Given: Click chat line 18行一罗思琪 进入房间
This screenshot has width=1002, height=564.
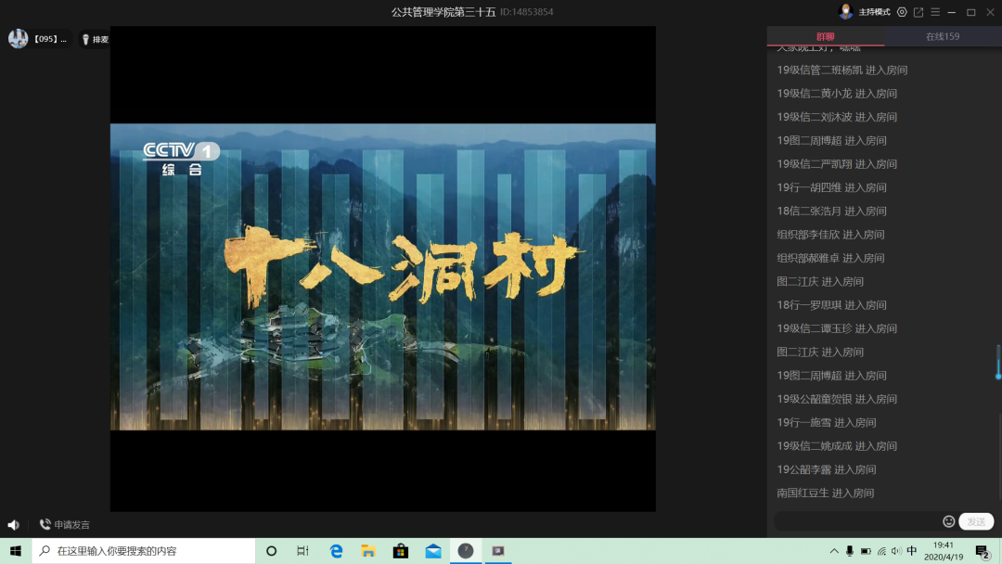Looking at the screenshot, I should click(x=831, y=305).
